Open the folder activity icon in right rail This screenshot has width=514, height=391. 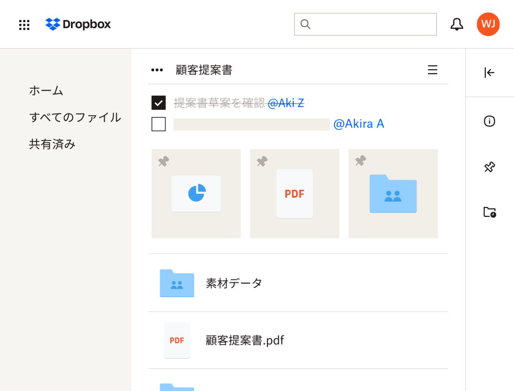tap(489, 213)
